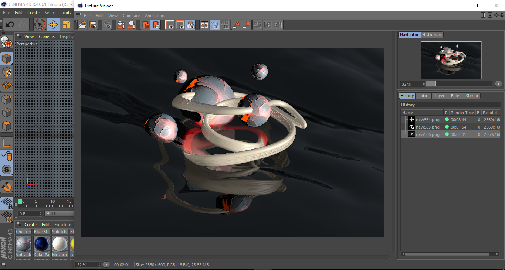Toggle the single-channel display eye icon
The width and height of the screenshot is (505, 270).
(x=180, y=25)
